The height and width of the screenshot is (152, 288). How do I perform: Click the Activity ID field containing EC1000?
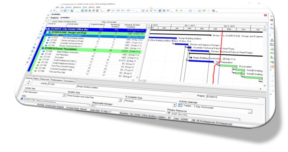62,84
